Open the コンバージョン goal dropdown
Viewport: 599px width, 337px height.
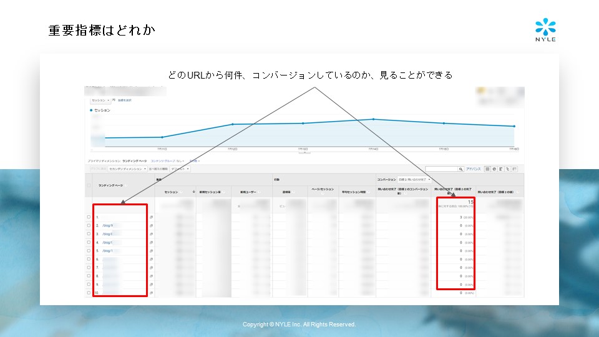click(414, 179)
